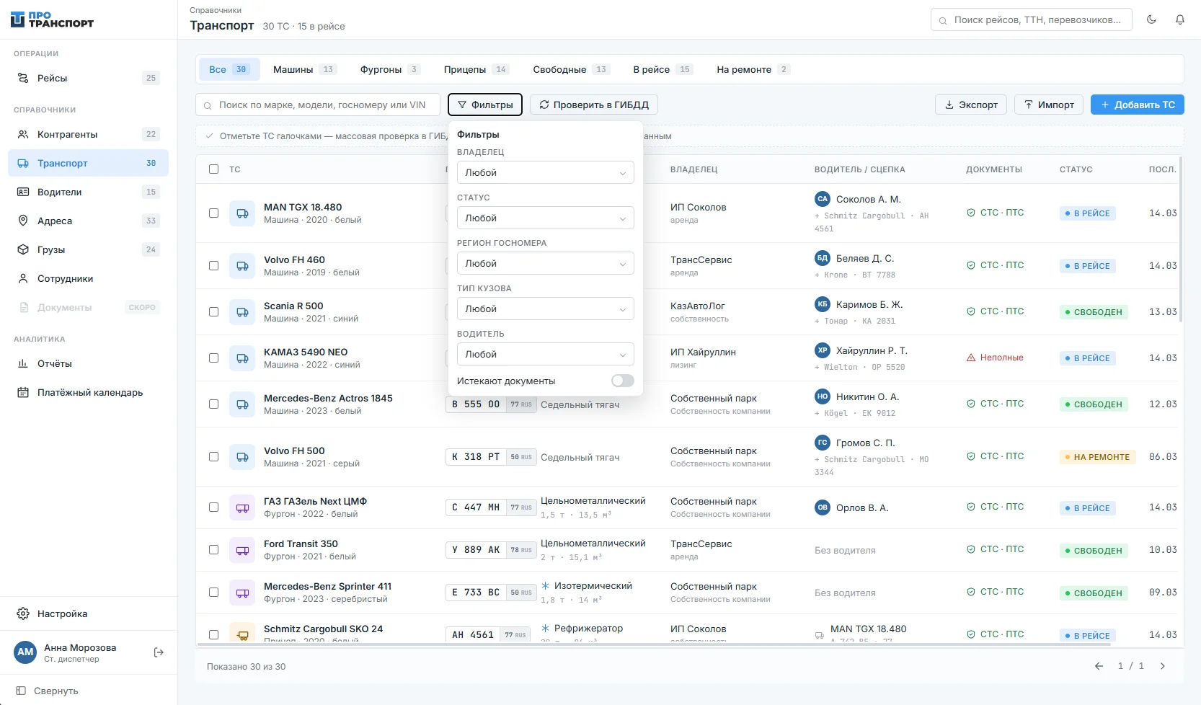Open Регион госномера dropdown
Image resolution: width=1201 pixels, height=705 pixels.
[546, 263]
